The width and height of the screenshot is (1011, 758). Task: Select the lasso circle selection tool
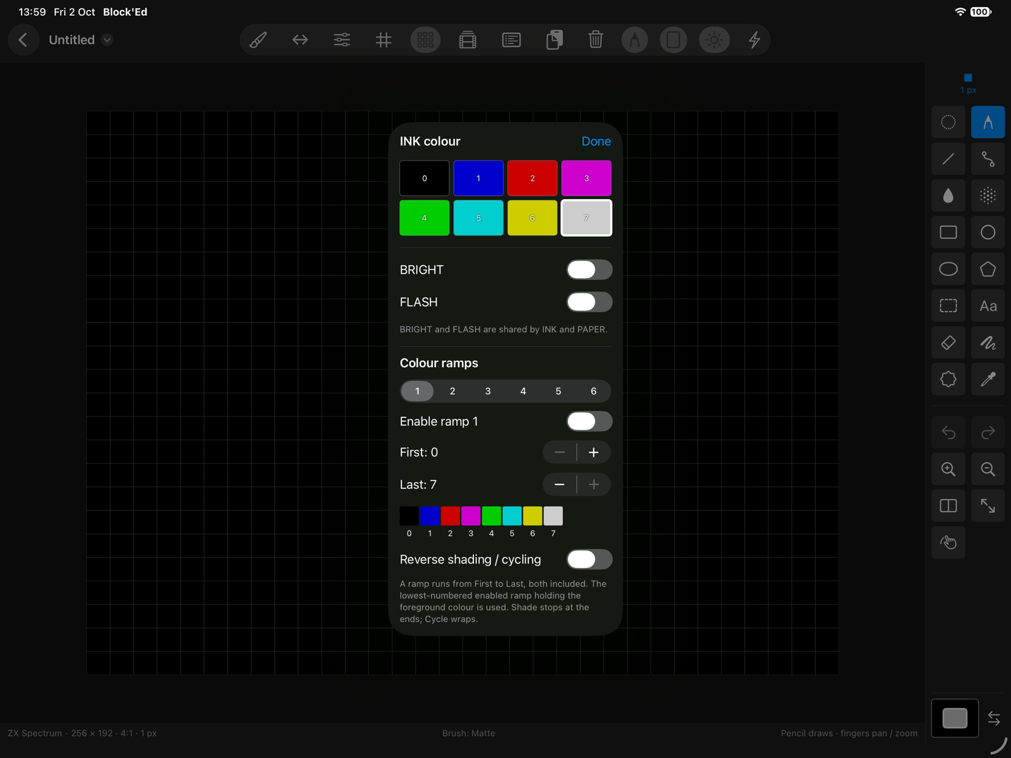[x=948, y=122]
